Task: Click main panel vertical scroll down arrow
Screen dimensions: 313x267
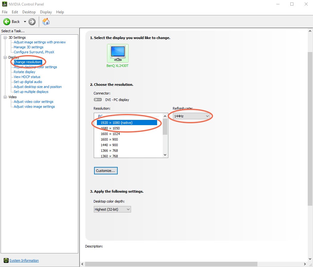Action: (x=310, y=259)
